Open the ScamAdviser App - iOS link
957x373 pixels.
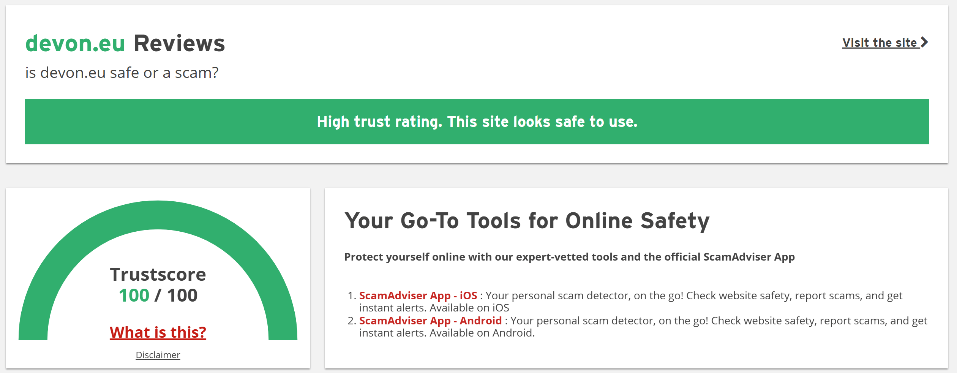tap(418, 296)
